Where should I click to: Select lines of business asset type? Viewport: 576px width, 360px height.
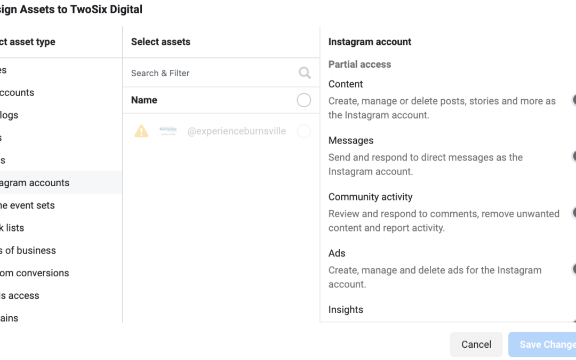(28, 250)
